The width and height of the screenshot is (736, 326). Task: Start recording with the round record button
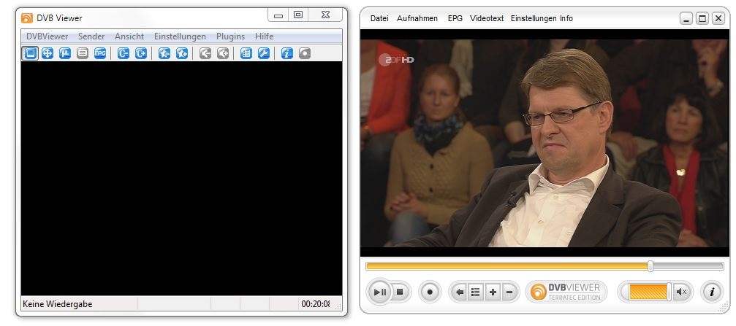pyautogui.click(x=430, y=292)
